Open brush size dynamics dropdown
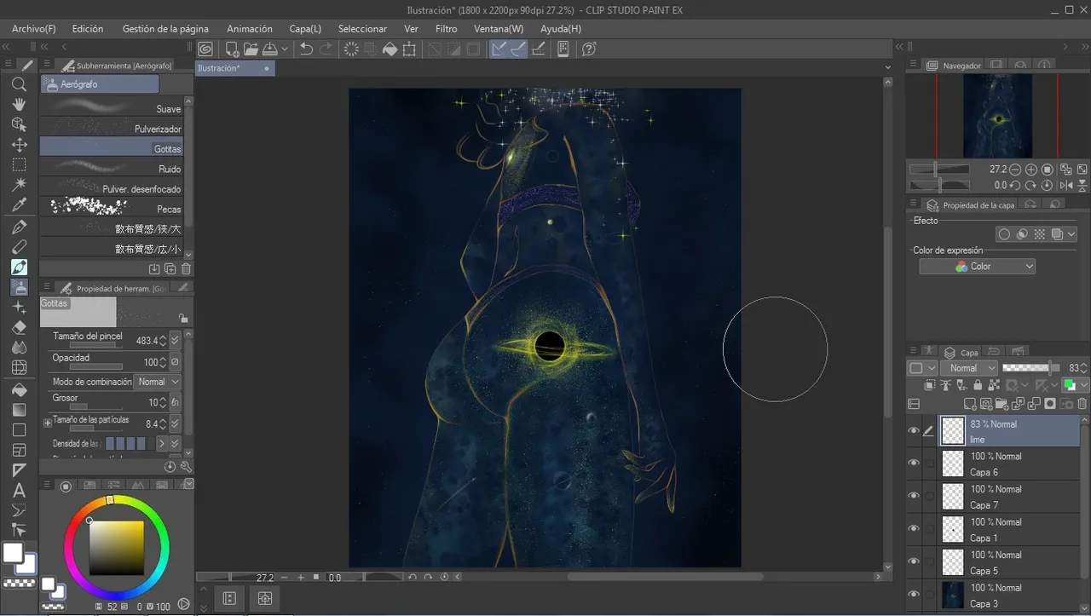Screen dimensions: 1091x616 coord(175,341)
